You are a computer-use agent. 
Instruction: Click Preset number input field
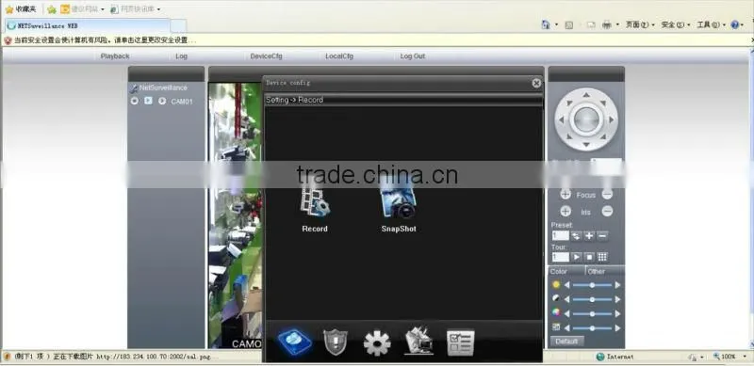click(560, 236)
